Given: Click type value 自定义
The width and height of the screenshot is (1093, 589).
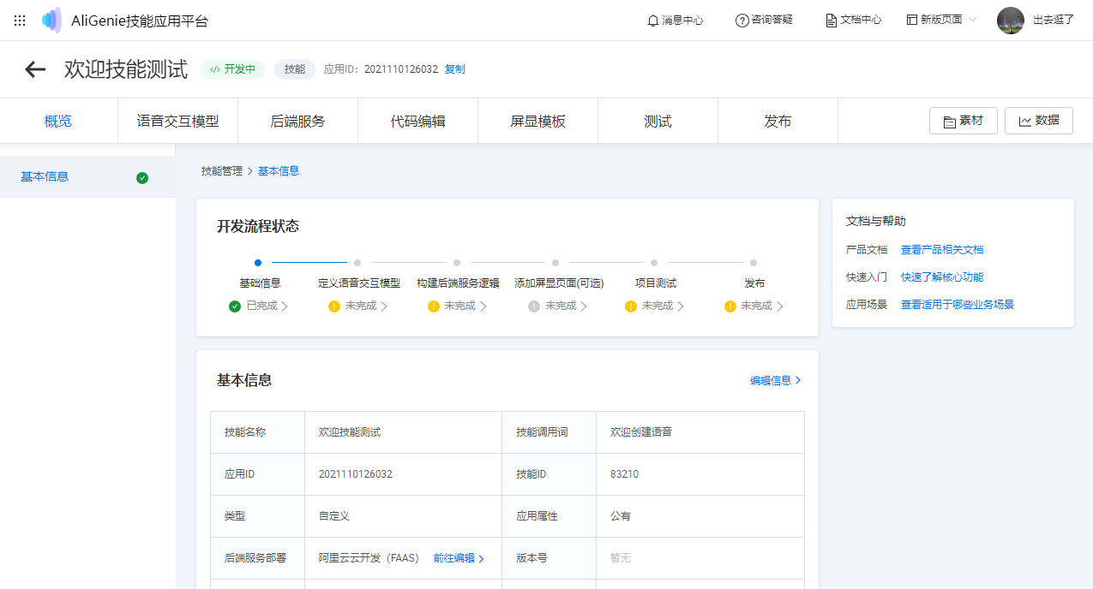Looking at the screenshot, I should [334, 516].
